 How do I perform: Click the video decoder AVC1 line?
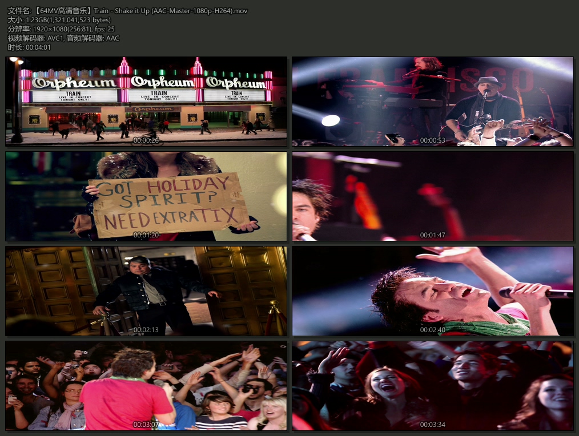point(63,38)
